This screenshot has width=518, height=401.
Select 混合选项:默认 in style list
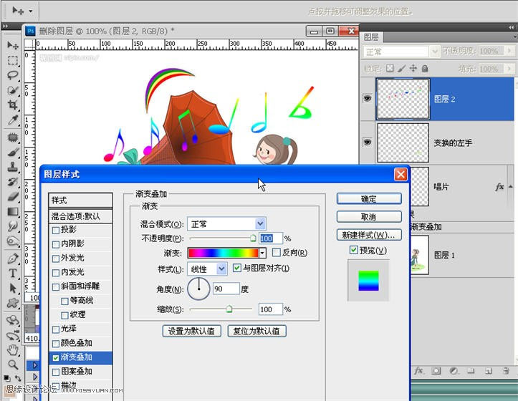point(81,216)
